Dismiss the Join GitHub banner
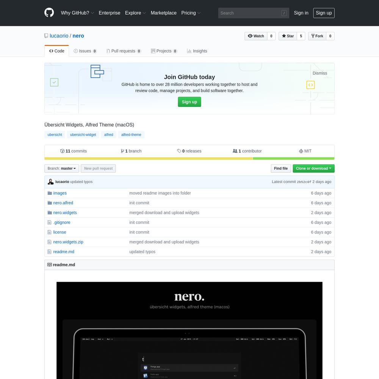 [320, 73]
